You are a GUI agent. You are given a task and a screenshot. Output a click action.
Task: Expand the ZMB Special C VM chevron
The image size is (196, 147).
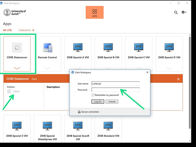coord(139,68)
